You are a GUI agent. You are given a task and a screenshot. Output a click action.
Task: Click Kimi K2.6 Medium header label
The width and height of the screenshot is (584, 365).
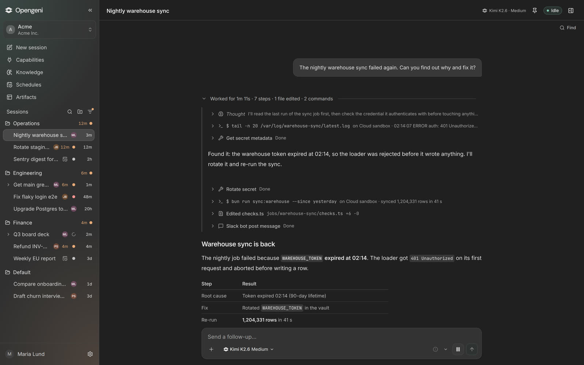(504, 11)
